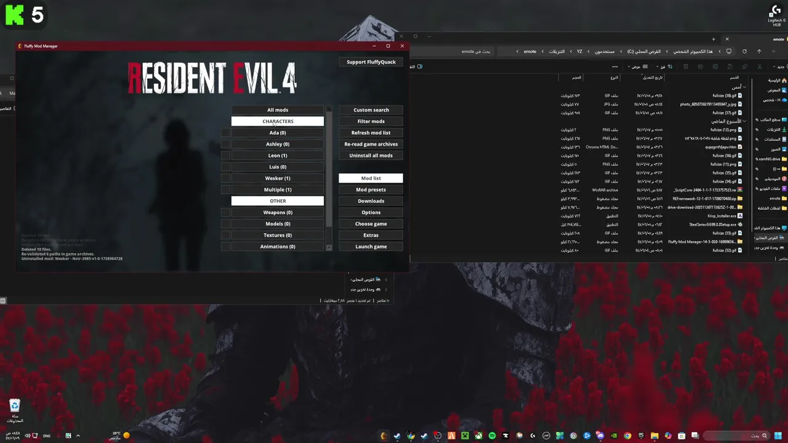Click Re-read game archives button

371,144
